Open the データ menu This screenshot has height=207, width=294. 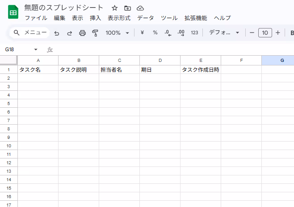pyautogui.click(x=146, y=18)
